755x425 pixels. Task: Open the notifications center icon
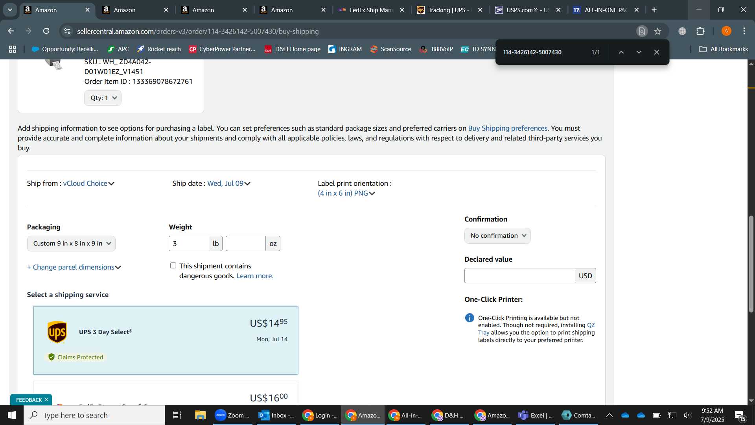740,415
